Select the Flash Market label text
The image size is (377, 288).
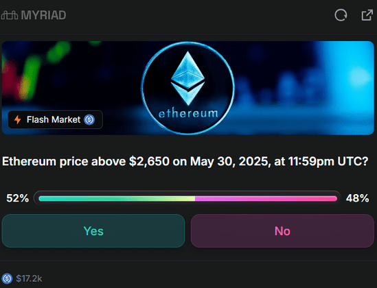pos(54,119)
